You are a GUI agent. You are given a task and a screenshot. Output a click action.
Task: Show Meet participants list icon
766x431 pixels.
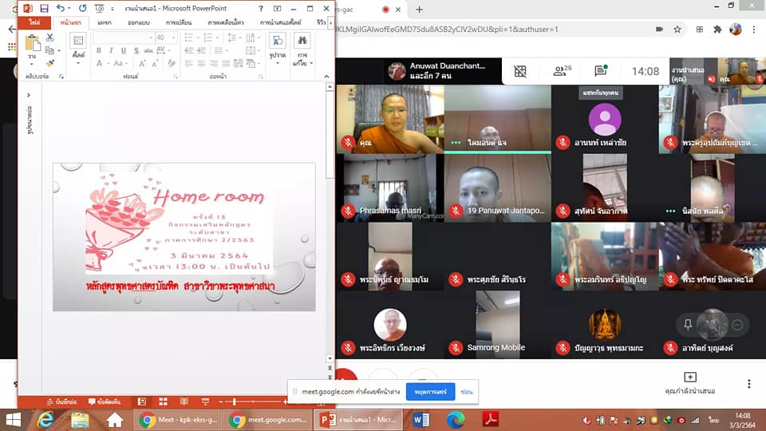pyautogui.click(x=561, y=71)
